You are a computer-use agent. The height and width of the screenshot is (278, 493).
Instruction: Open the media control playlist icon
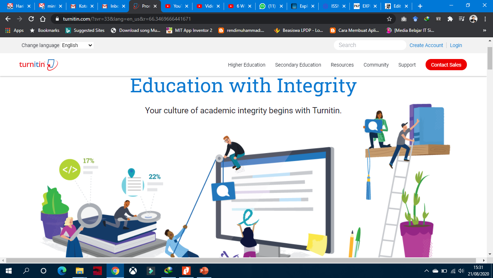point(461,19)
